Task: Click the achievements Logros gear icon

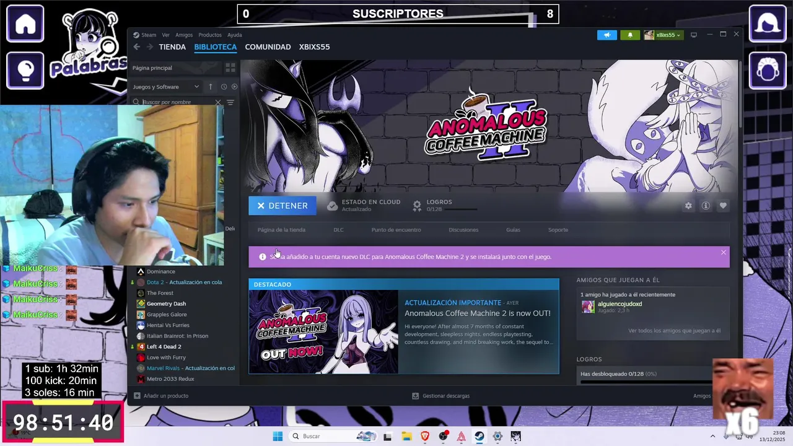Action: coord(418,205)
